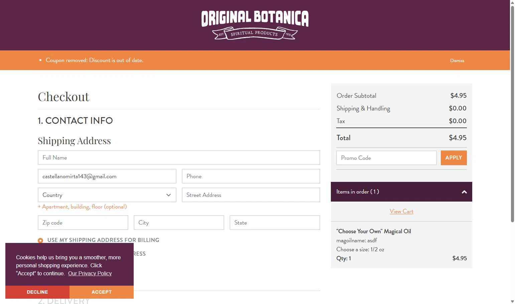The height and width of the screenshot is (304, 515).
Task: Click the Promo Code field
Action: (x=386, y=158)
